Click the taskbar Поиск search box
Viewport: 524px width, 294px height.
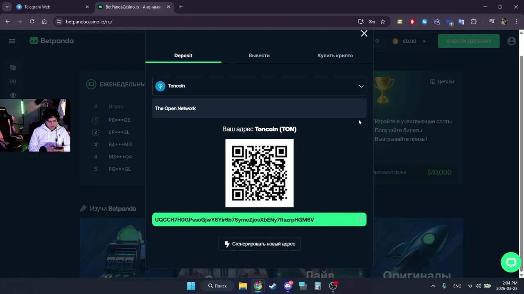point(217,286)
